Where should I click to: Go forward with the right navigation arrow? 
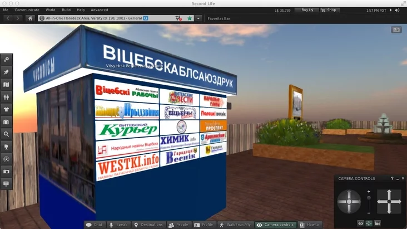pos(17,18)
